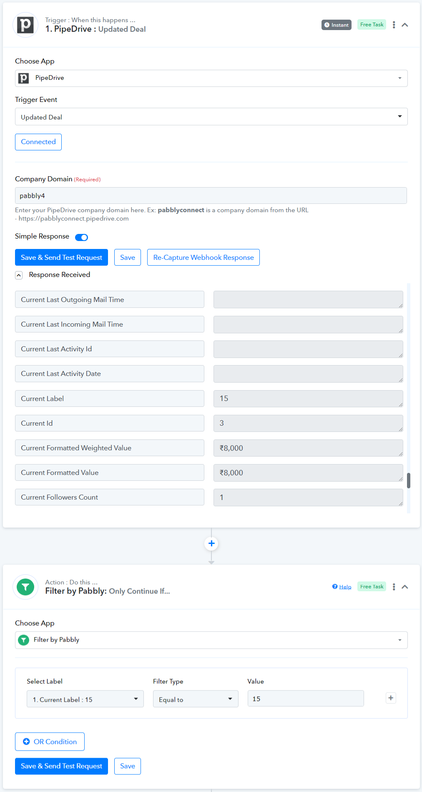Viewport: 422px width, 792px height.
Task: Click the Current Formatted Value ₹8,000 box
Action: (x=308, y=472)
